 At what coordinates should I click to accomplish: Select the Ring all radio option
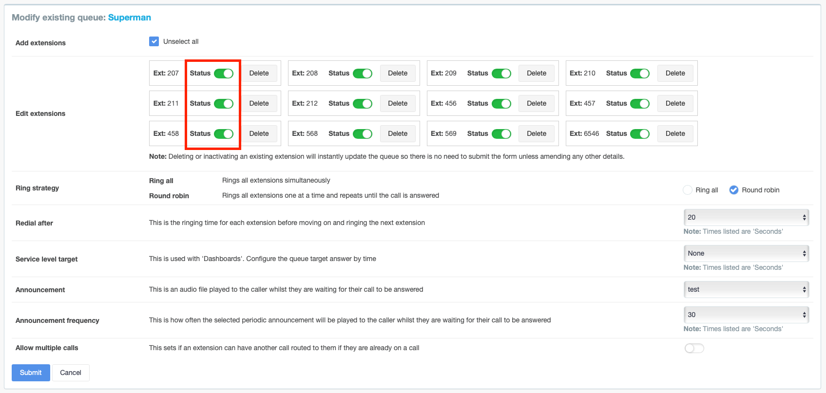[688, 190]
